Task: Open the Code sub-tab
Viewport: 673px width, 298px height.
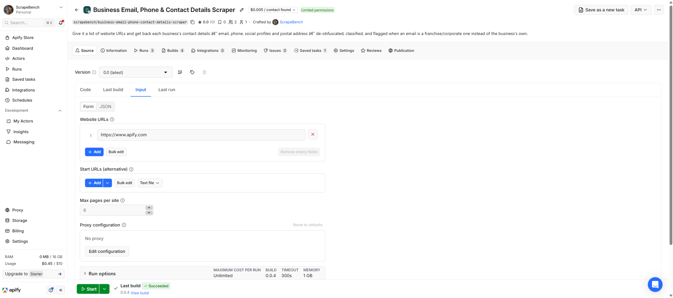Action: pyautogui.click(x=85, y=90)
